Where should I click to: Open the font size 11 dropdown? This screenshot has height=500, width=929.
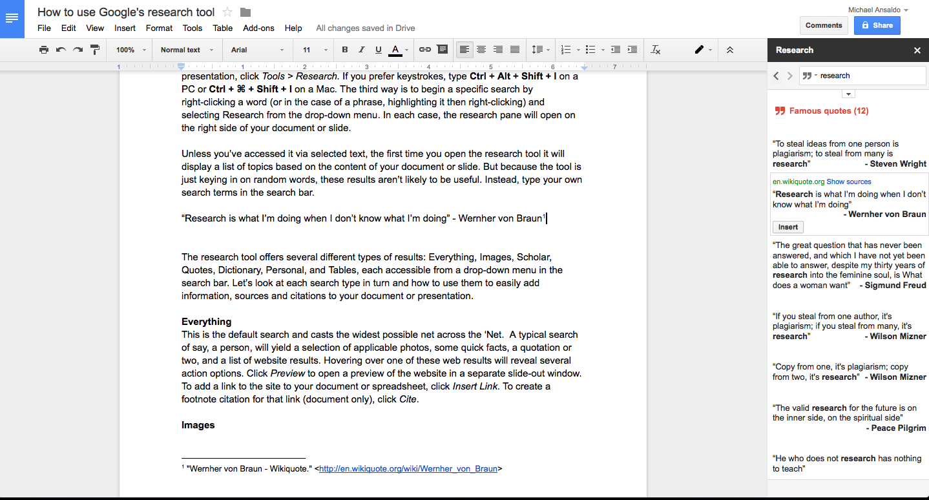tap(315, 50)
